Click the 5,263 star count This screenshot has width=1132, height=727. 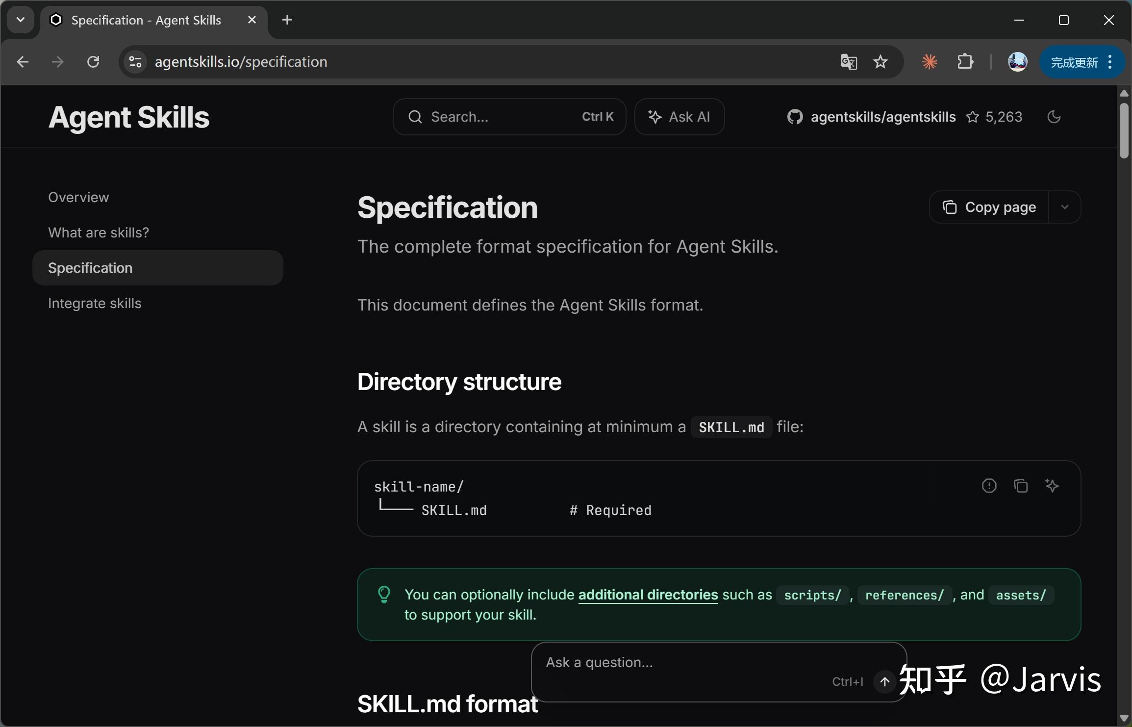(x=1004, y=117)
